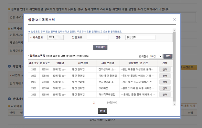Click the 귀속연도 2024 field
Screen dimensions: 202x128
pyautogui.click(x=56, y=37)
